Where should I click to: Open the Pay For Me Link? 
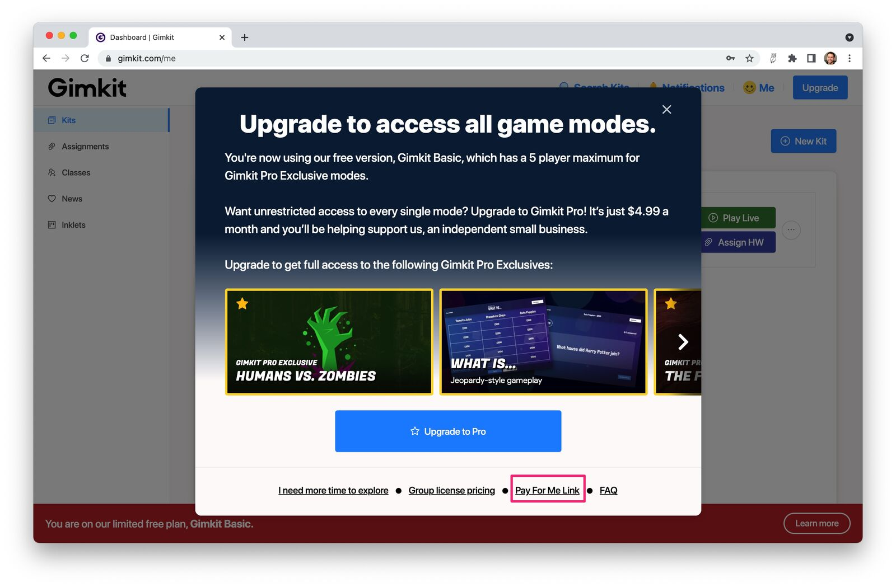point(547,490)
